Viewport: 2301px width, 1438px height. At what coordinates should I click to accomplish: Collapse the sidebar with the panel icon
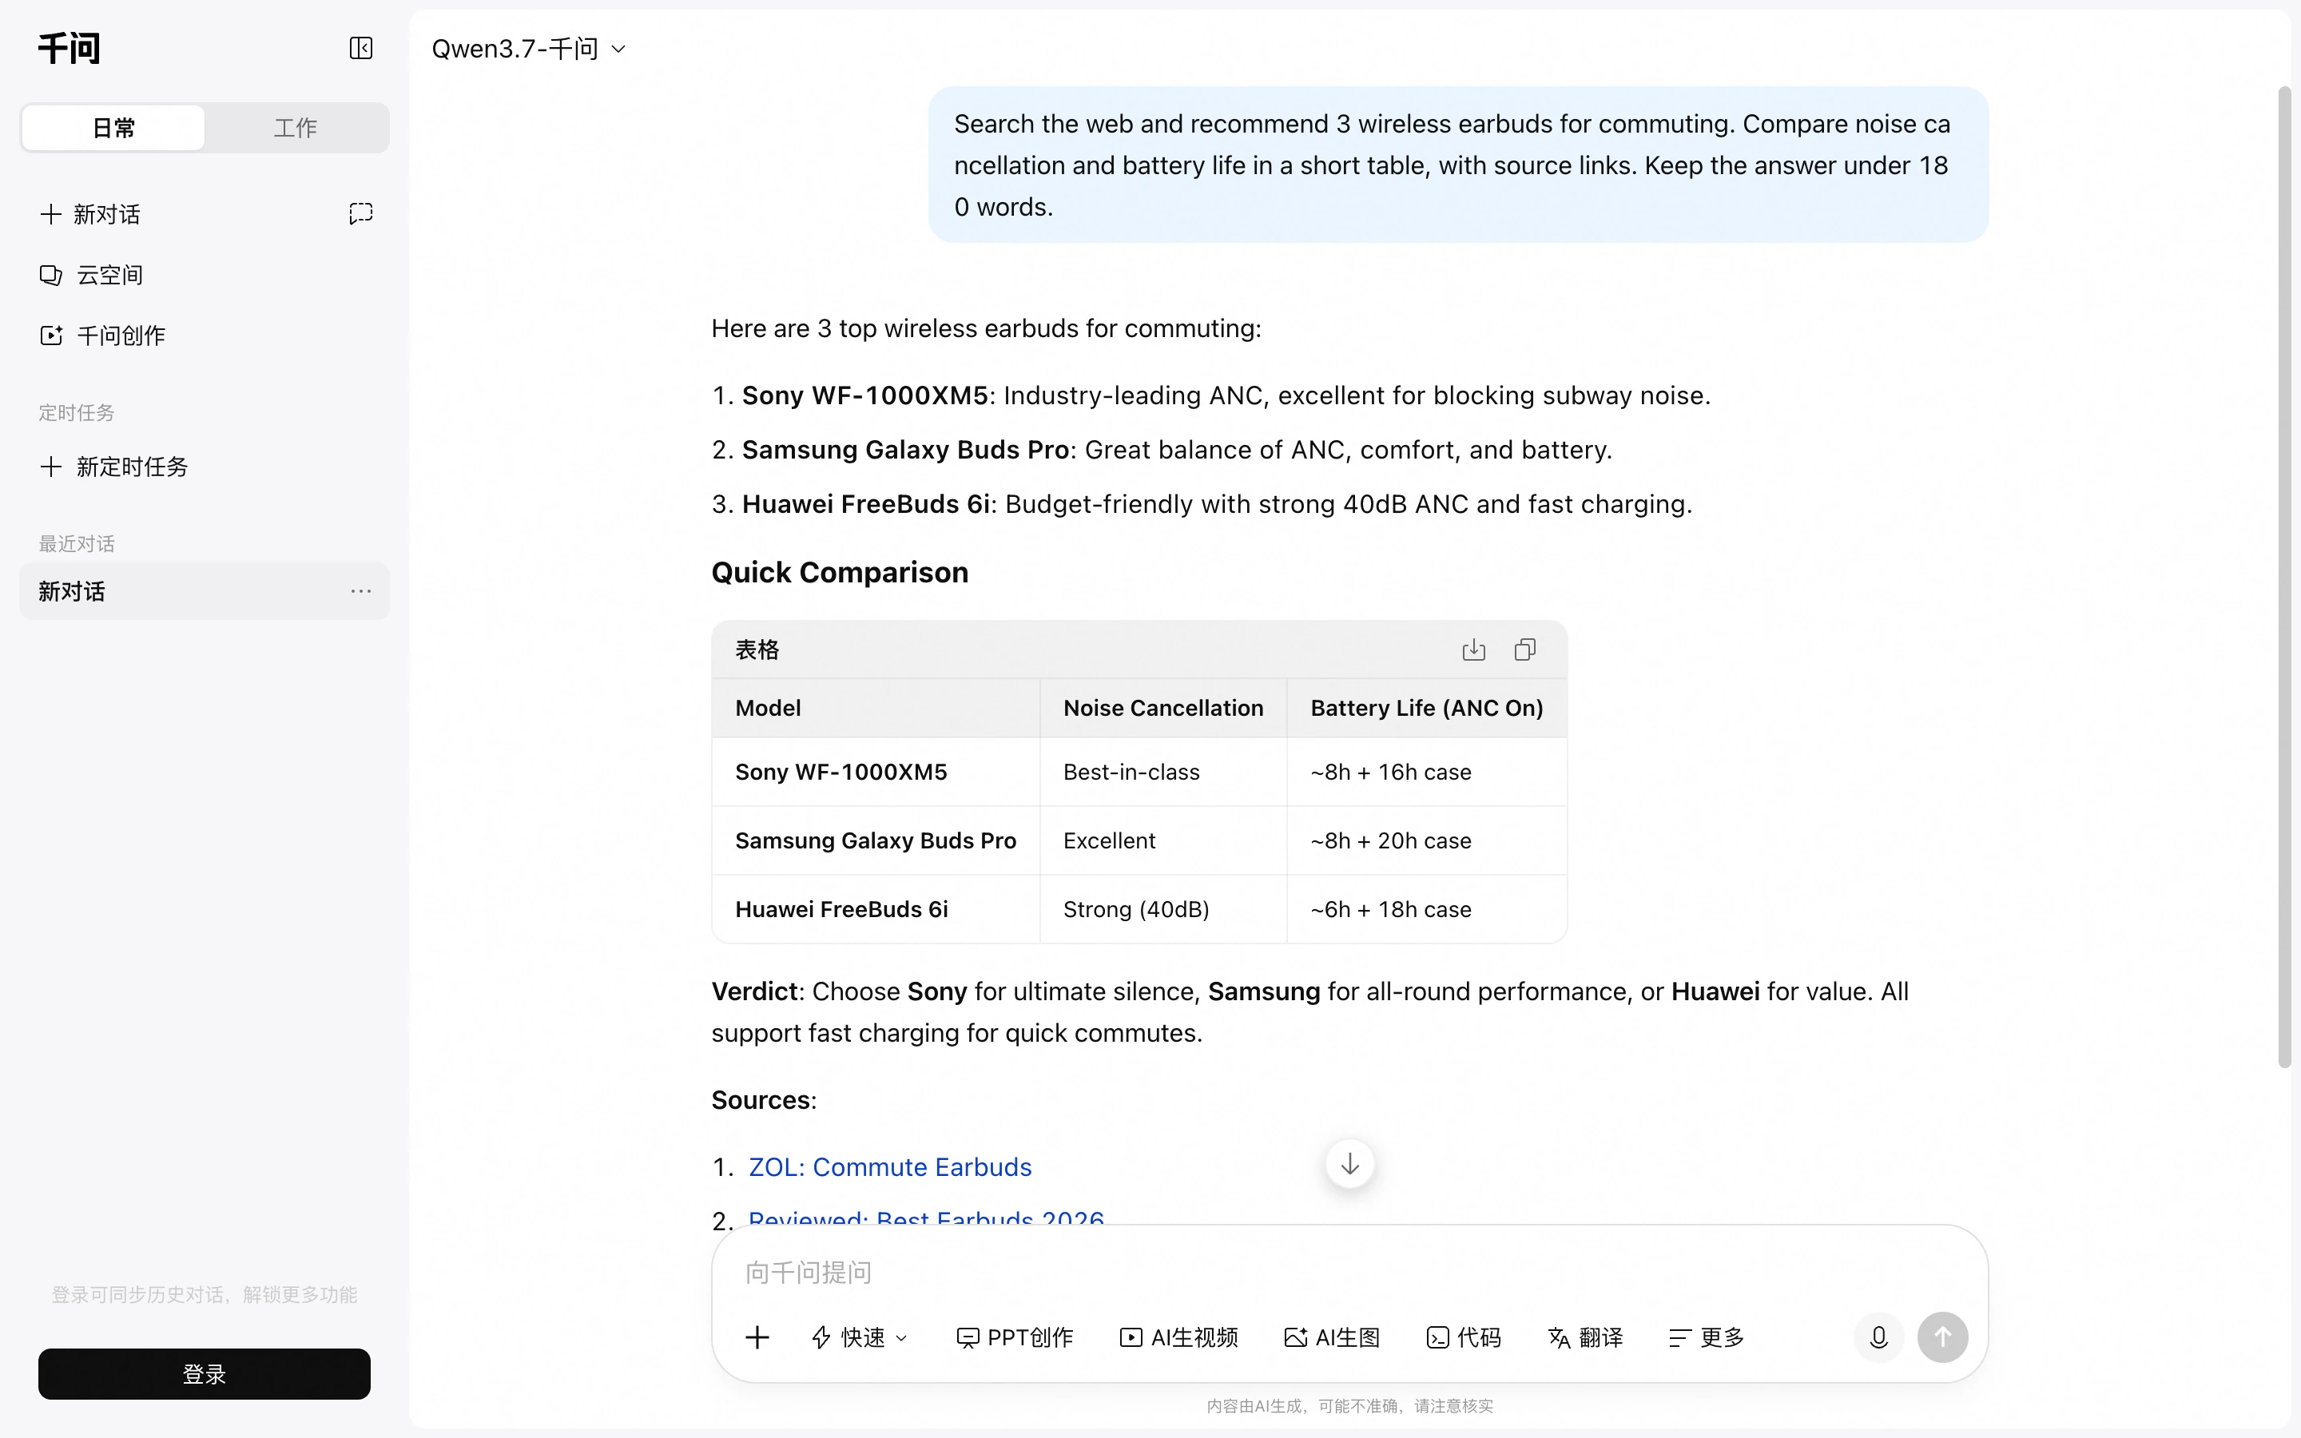[360, 49]
